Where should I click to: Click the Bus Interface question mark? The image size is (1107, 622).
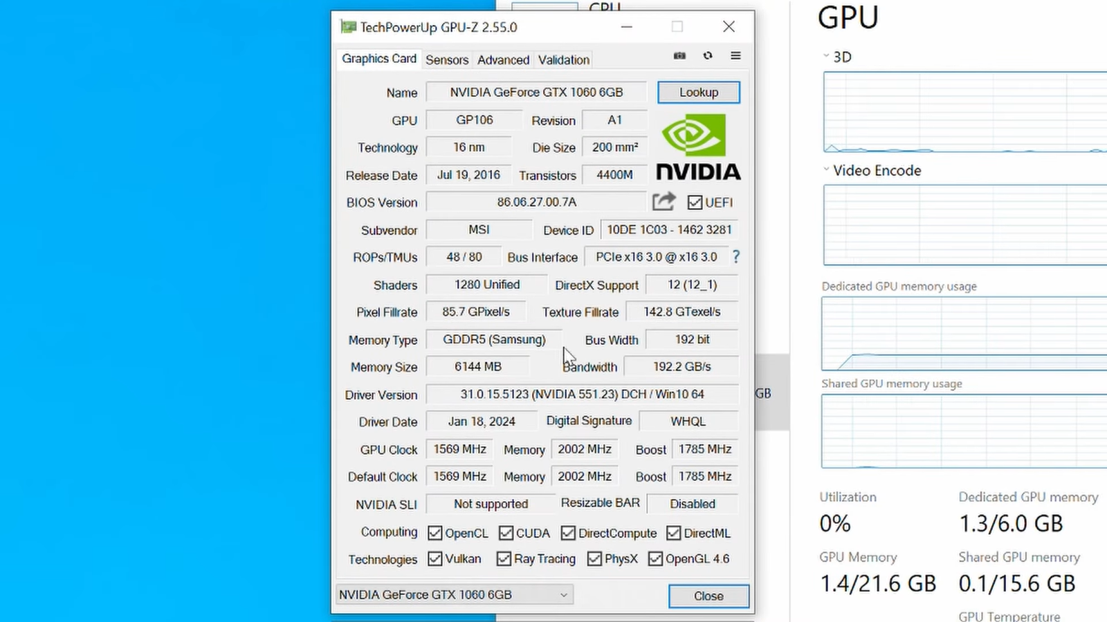[x=736, y=257]
